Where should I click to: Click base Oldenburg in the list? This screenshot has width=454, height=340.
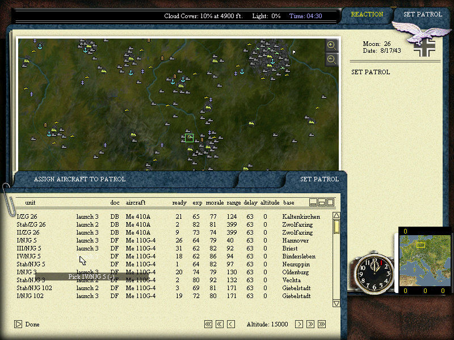pos(295,272)
